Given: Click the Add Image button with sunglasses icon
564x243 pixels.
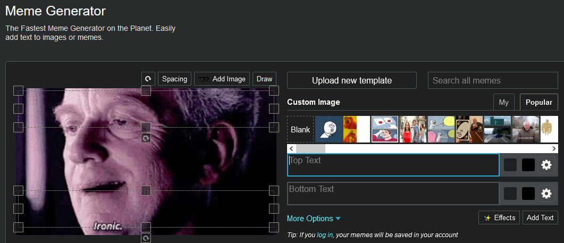Looking at the screenshot, I should pyautogui.click(x=222, y=79).
